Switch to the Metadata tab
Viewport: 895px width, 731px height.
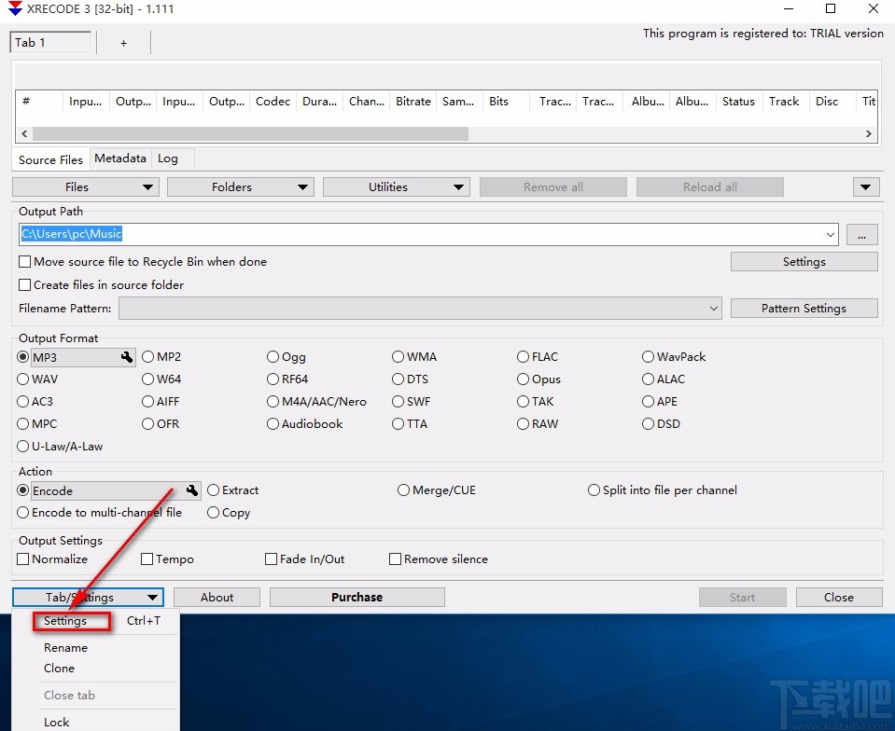120,159
